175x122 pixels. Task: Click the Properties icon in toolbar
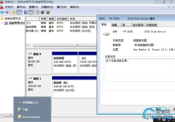click(x=43, y=12)
